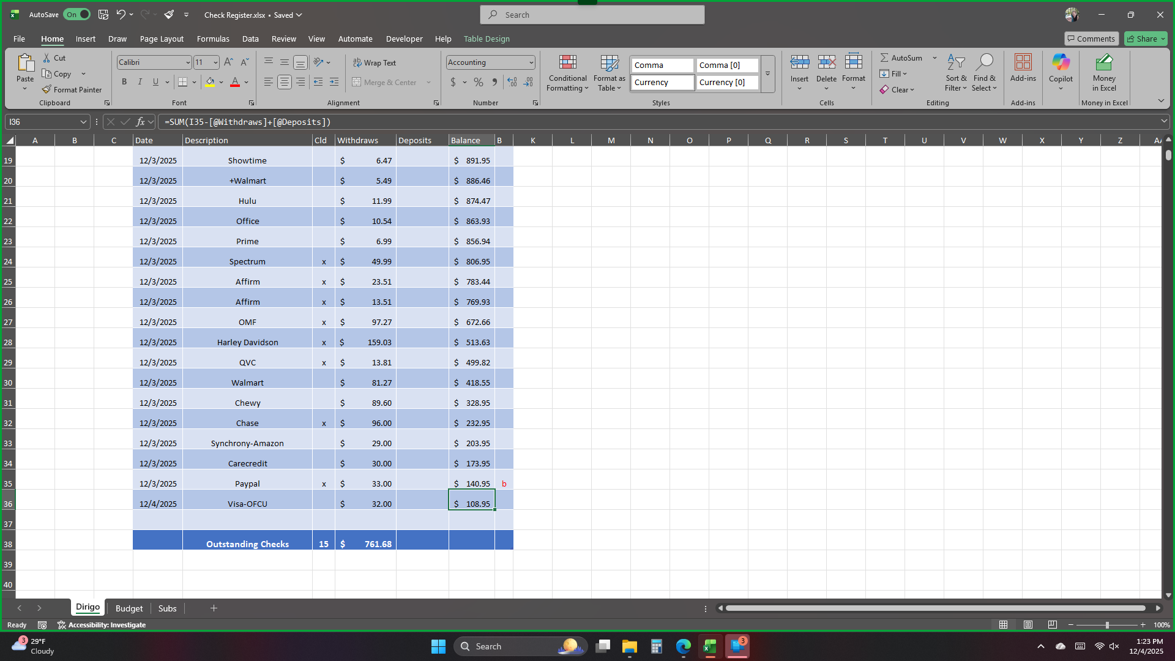The width and height of the screenshot is (1175, 661).
Task: Open the font size dropdown
Action: click(215, 62)
